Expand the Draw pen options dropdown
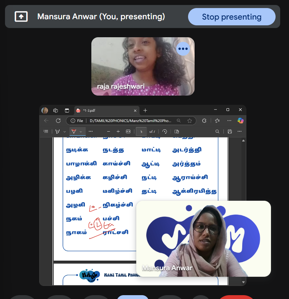Viewport: 289px width, 299px height. pos(81,131)
